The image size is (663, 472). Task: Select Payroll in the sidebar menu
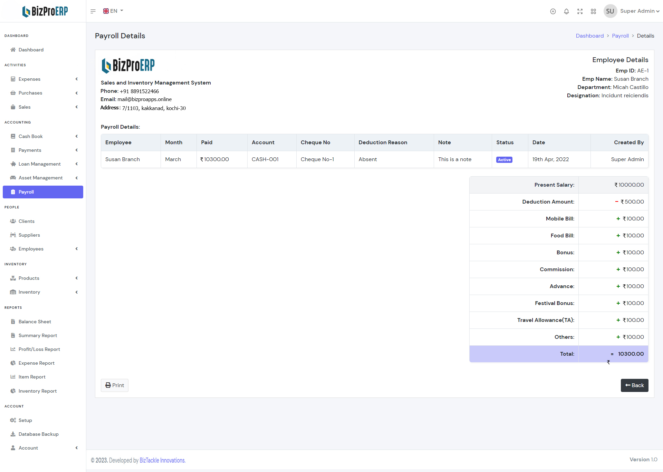[43, 192]
